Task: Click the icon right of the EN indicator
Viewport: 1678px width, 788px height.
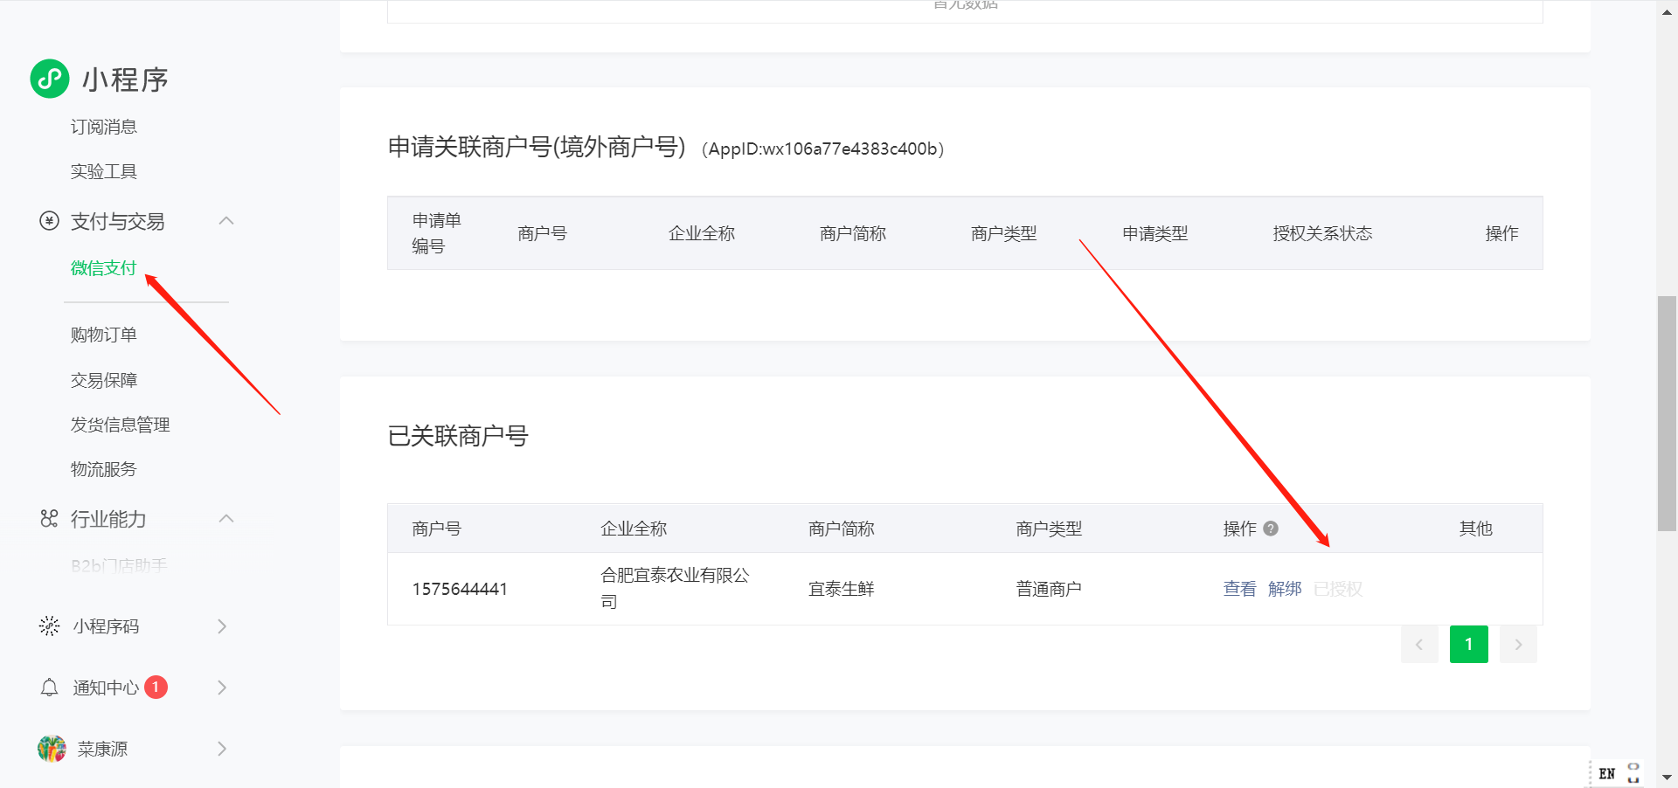Action: 1633,774
